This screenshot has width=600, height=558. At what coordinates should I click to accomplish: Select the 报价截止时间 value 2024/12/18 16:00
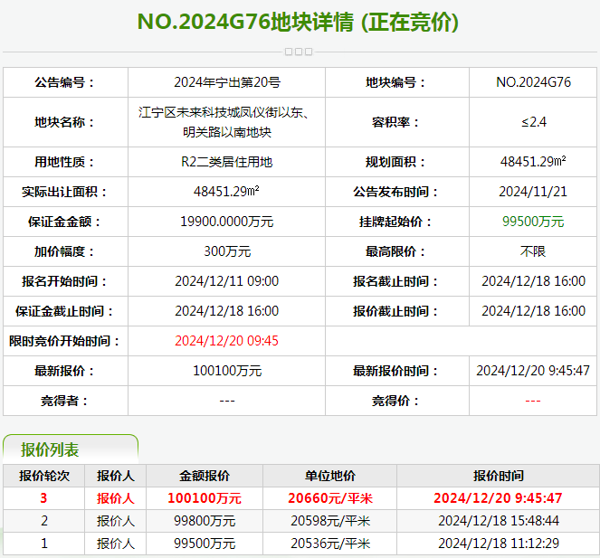[533, 311]
